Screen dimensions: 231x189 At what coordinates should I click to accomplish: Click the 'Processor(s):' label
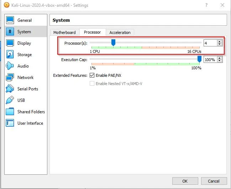(x=76, y=43)
